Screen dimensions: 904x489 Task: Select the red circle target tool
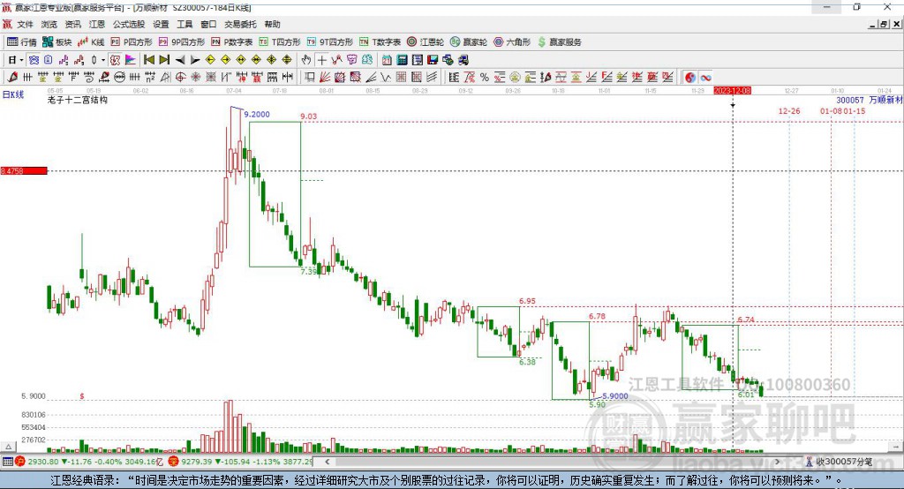(180, 78)
